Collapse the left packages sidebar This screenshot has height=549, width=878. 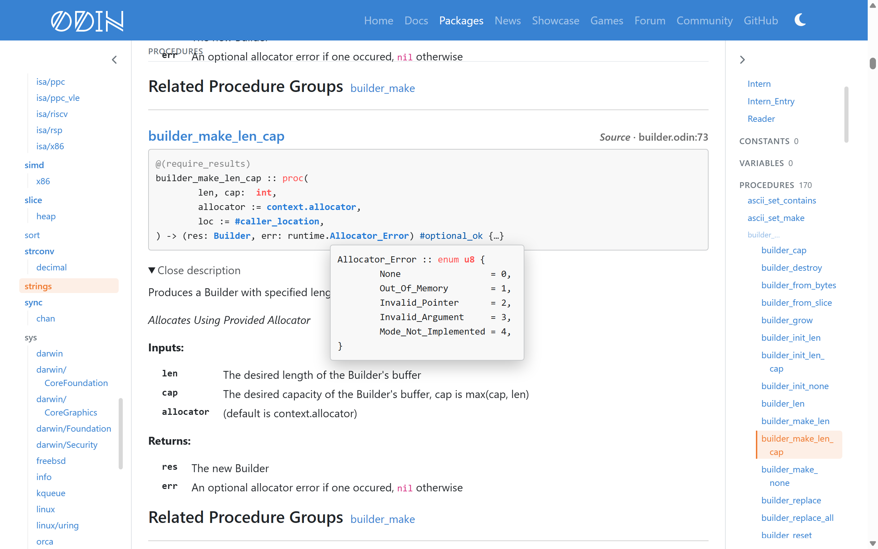(114, 60)
